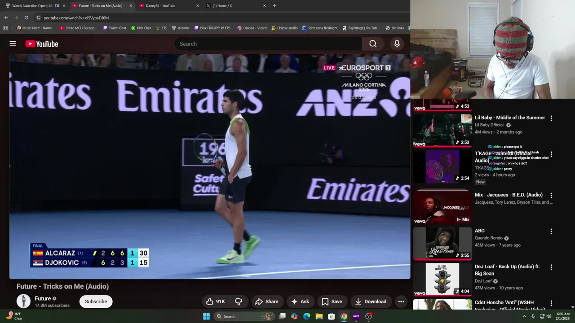Image resolution: width=575 pixels, height=323 pixels.
Task: Save video to a playlist
Action: pos(332,301)
